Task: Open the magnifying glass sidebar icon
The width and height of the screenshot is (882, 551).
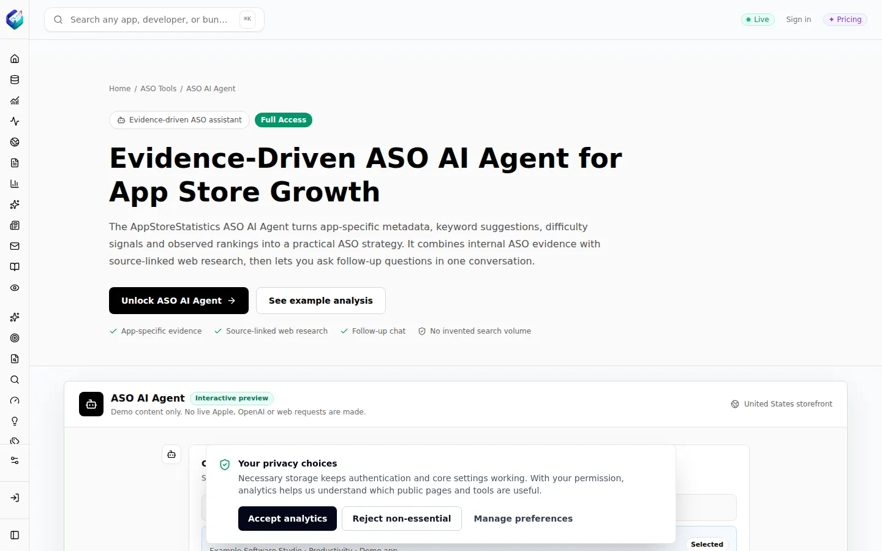Action: coord(15,380)
